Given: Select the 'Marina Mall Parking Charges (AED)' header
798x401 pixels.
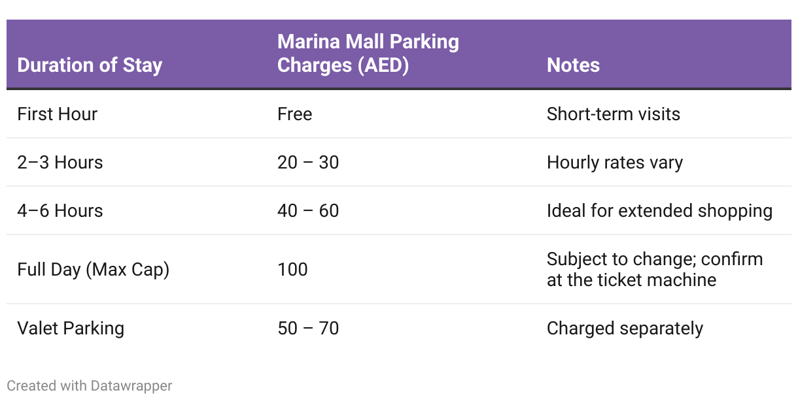Looking at the screenshot, I should click(x=368, y=54).
